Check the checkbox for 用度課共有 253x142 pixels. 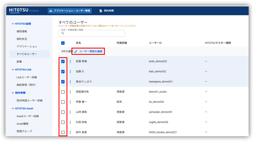(x=63, y=92)
